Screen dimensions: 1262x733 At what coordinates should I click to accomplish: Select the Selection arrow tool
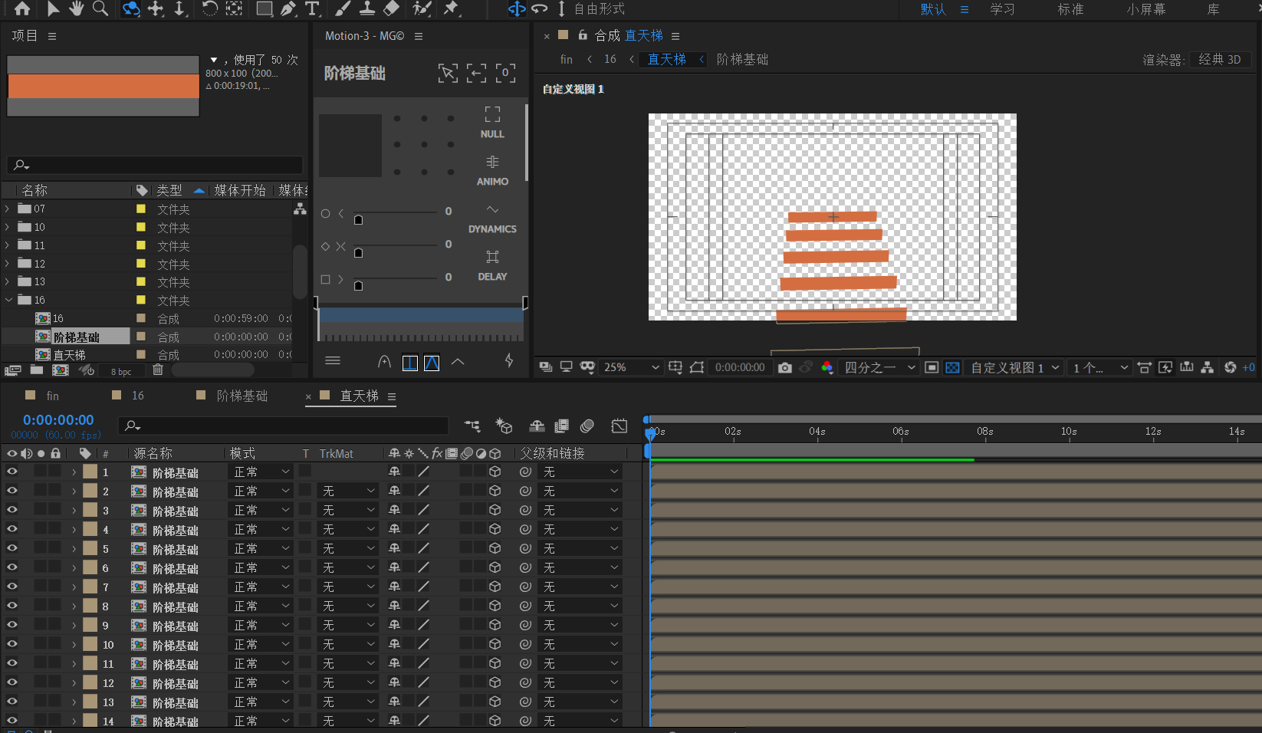[53, 8]
